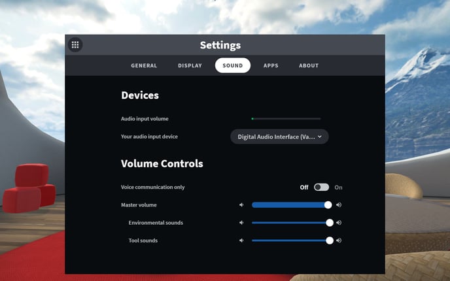Click the 'Environmental sounds' label

[156, 223]
